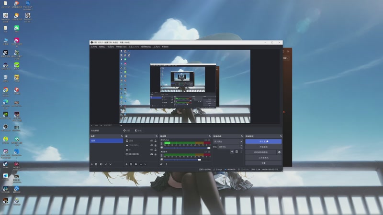Click the 属性 properties button in the source toolbar
Image resolution: width=383 pixels, height=215 pixels.
(127, 130)
